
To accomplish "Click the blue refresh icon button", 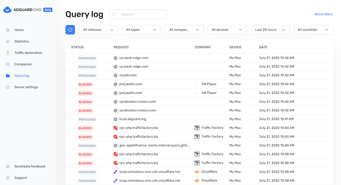I will coord(70,30).
